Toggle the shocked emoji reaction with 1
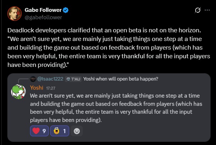Screen dimensions: 216x145 [x=60, y=131]
